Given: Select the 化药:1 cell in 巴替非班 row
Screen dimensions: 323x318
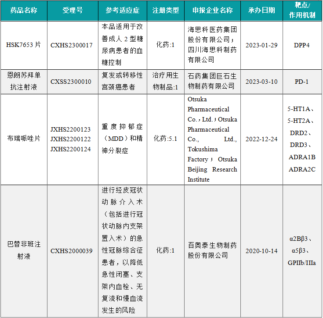Looking at the screenshot, I should (x=166, y=251).
